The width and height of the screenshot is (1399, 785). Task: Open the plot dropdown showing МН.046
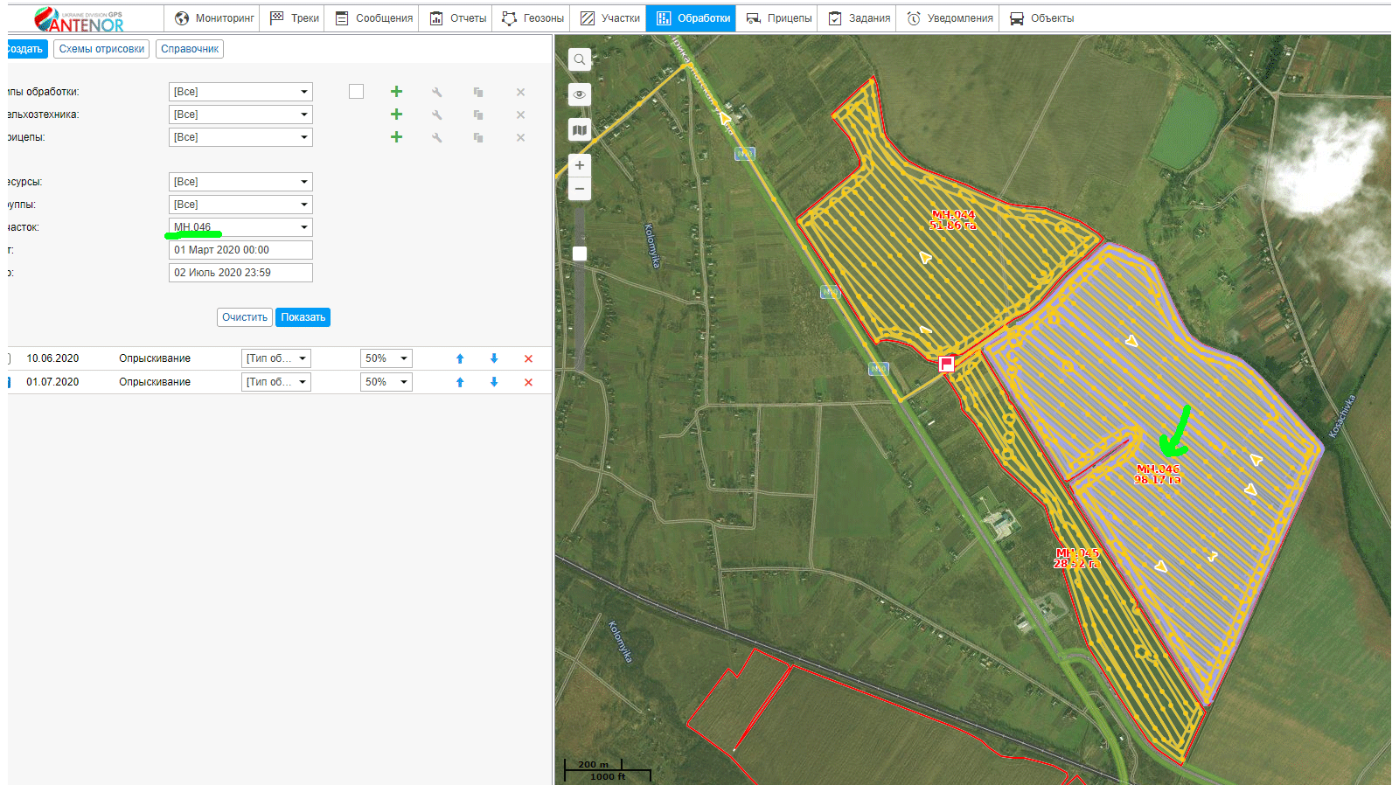pyautogui.click(x=240, y=227)
